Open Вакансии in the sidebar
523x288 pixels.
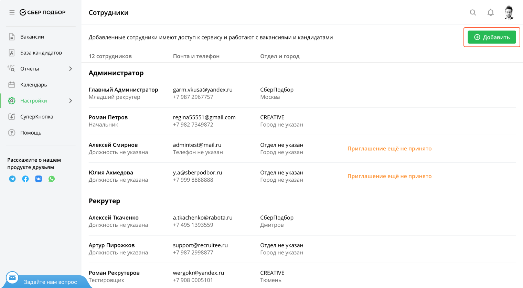(x=32, y=37)
